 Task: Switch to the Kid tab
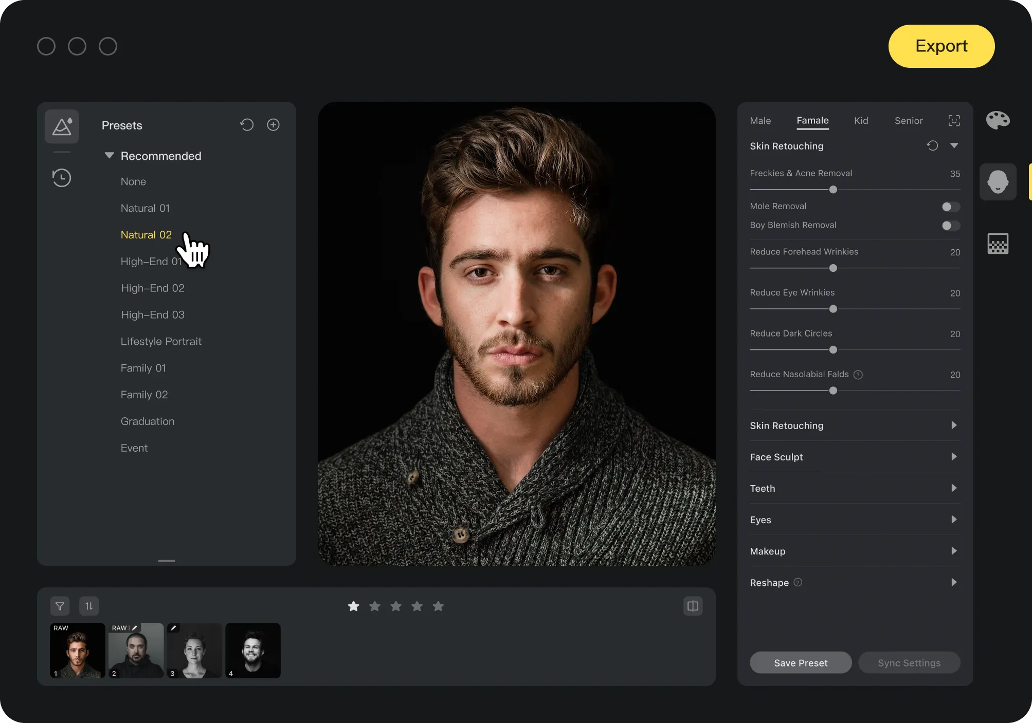[x=861, y=121]
